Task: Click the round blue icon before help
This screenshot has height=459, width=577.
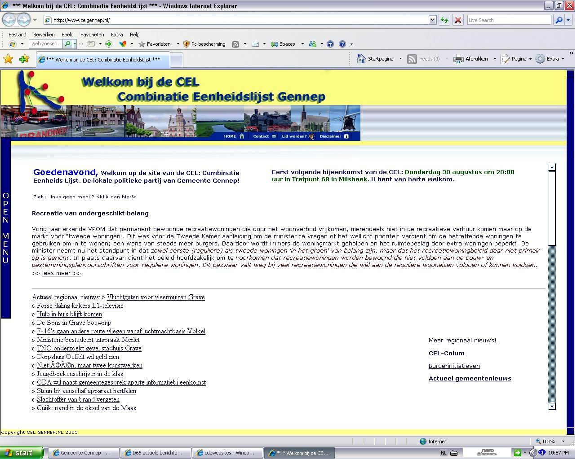Action: point(330,44)
